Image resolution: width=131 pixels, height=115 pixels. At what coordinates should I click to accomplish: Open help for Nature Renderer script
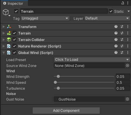point(116,46)
